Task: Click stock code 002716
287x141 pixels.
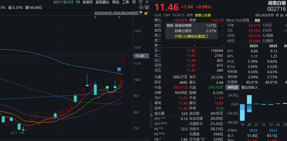Action: coord(277,9)
